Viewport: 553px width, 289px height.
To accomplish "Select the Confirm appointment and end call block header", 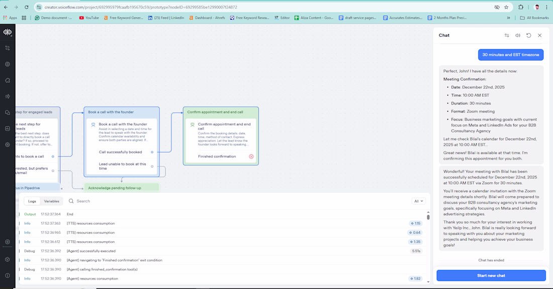I will coord(221,112).
